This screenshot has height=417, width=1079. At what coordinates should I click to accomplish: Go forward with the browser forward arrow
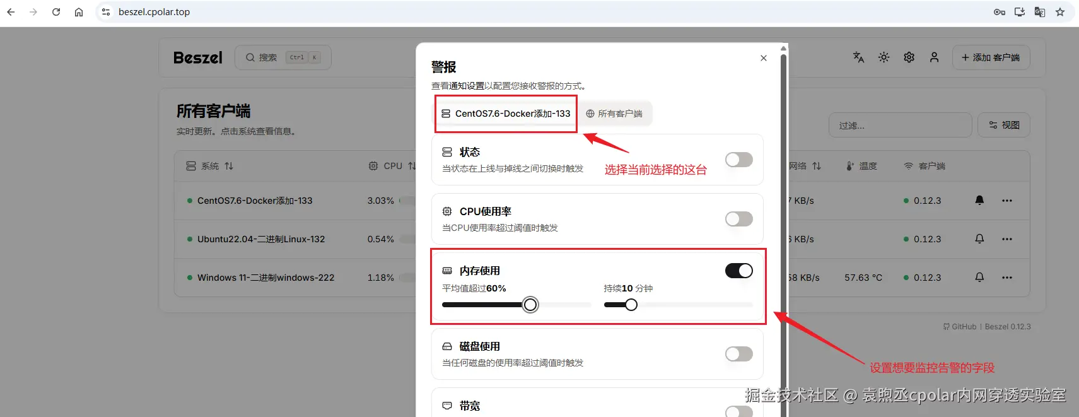pyautogui.click(x=33, y=12)
